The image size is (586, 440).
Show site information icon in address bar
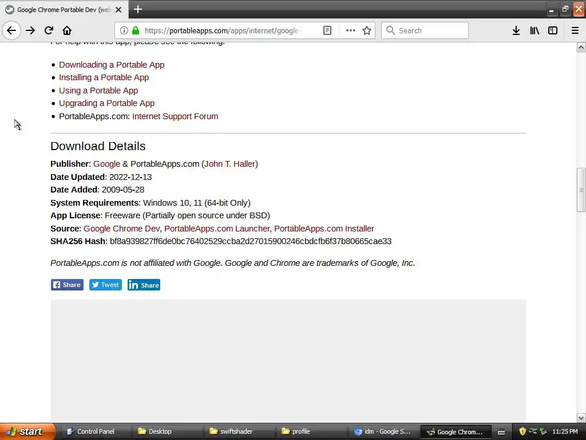coord(124,30)
